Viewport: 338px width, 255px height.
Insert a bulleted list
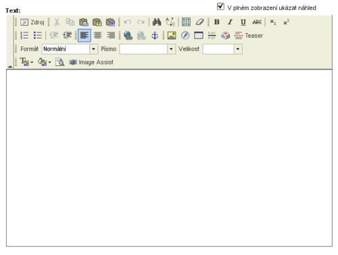click(x=38, y=36)
